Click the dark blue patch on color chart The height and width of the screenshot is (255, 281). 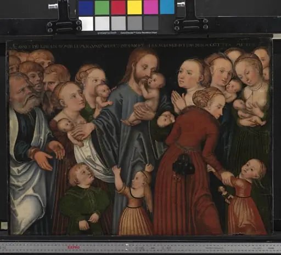coord(86,8)
